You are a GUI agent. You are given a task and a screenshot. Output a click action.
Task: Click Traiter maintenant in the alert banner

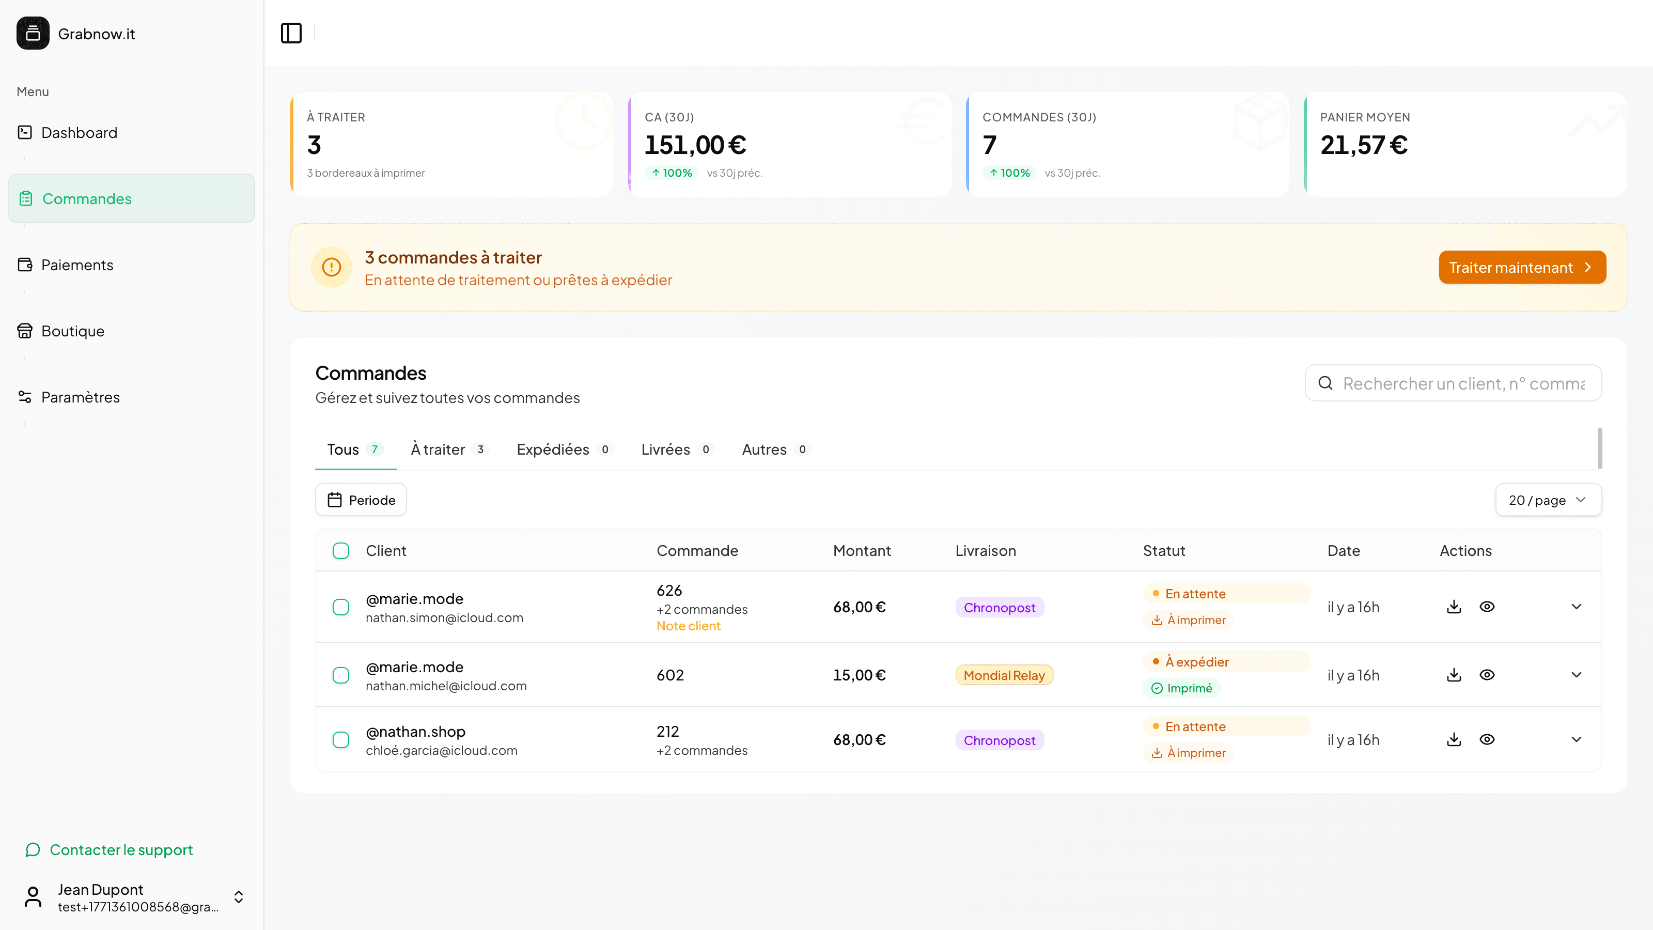pos(1522,267)
